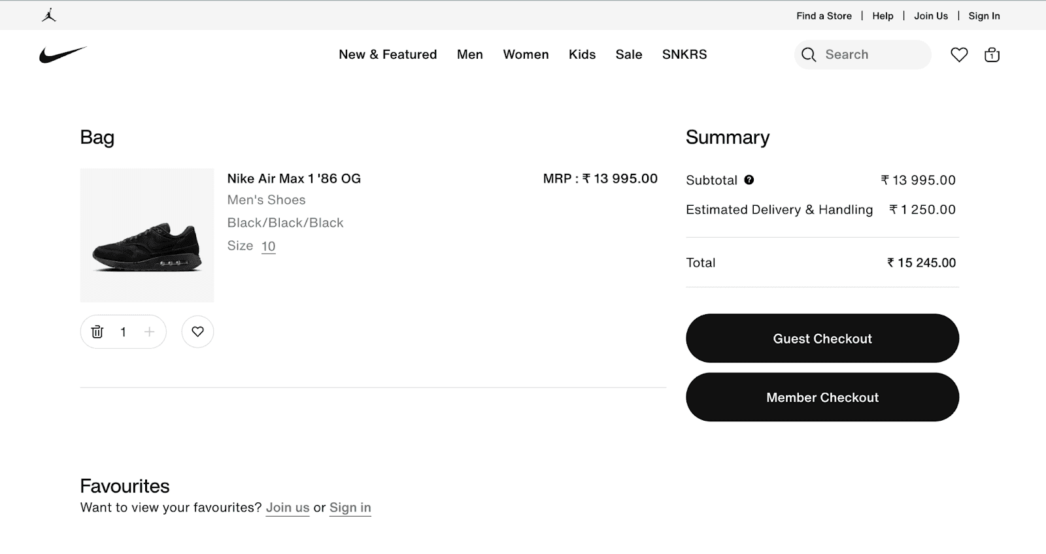Click Men's Shoes category text

266,200
